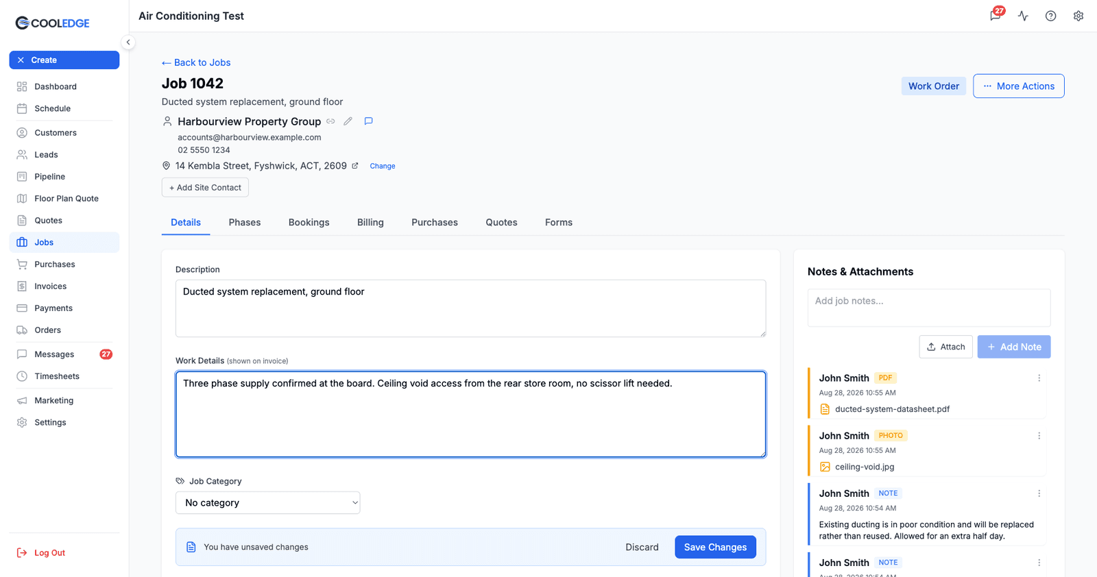Go to Dashboard in the sidebar

[x=64, y=86]
